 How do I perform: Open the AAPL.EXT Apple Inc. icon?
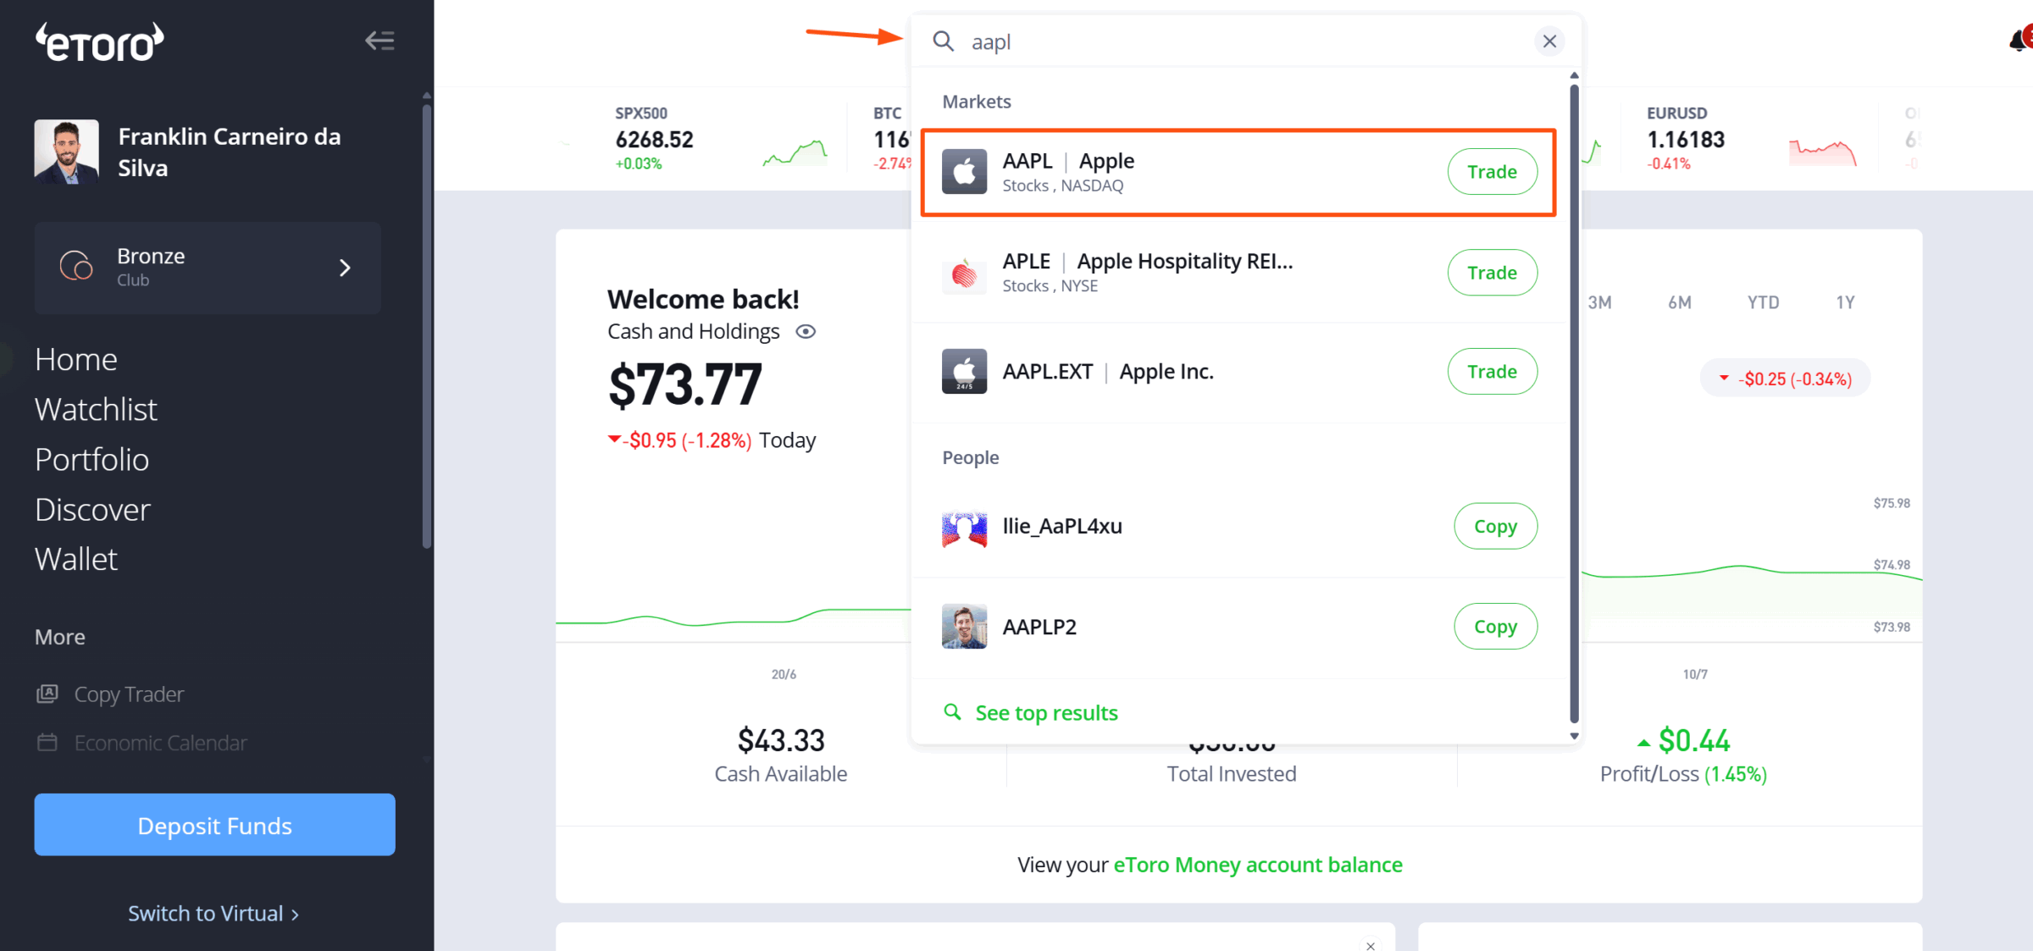[964, 371]
